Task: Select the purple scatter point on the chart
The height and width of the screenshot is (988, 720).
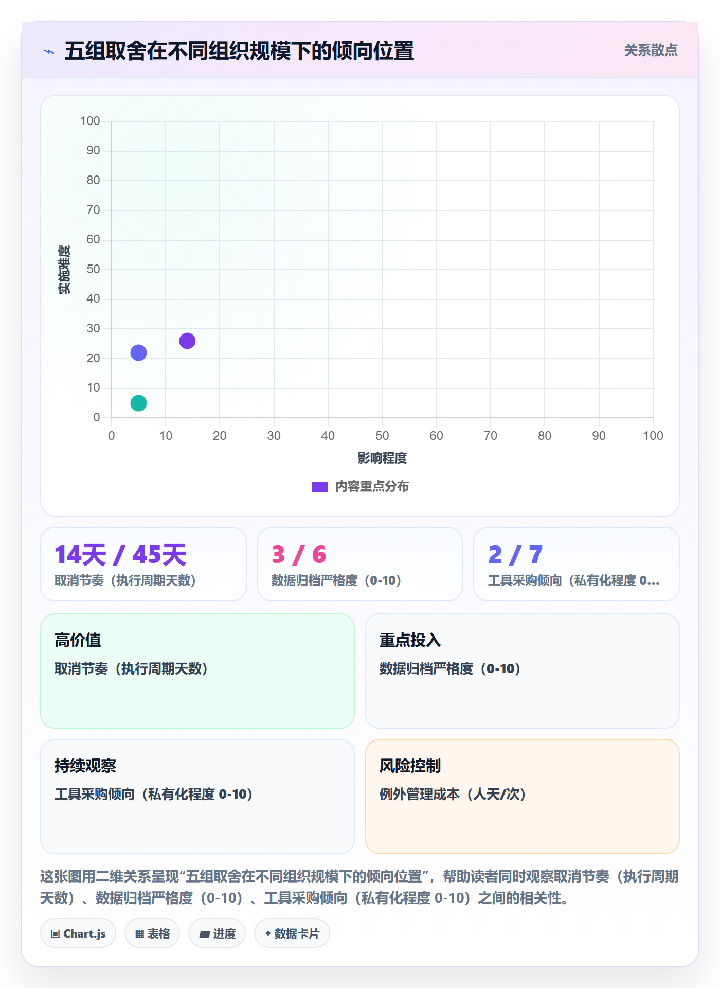Action: 187,341
